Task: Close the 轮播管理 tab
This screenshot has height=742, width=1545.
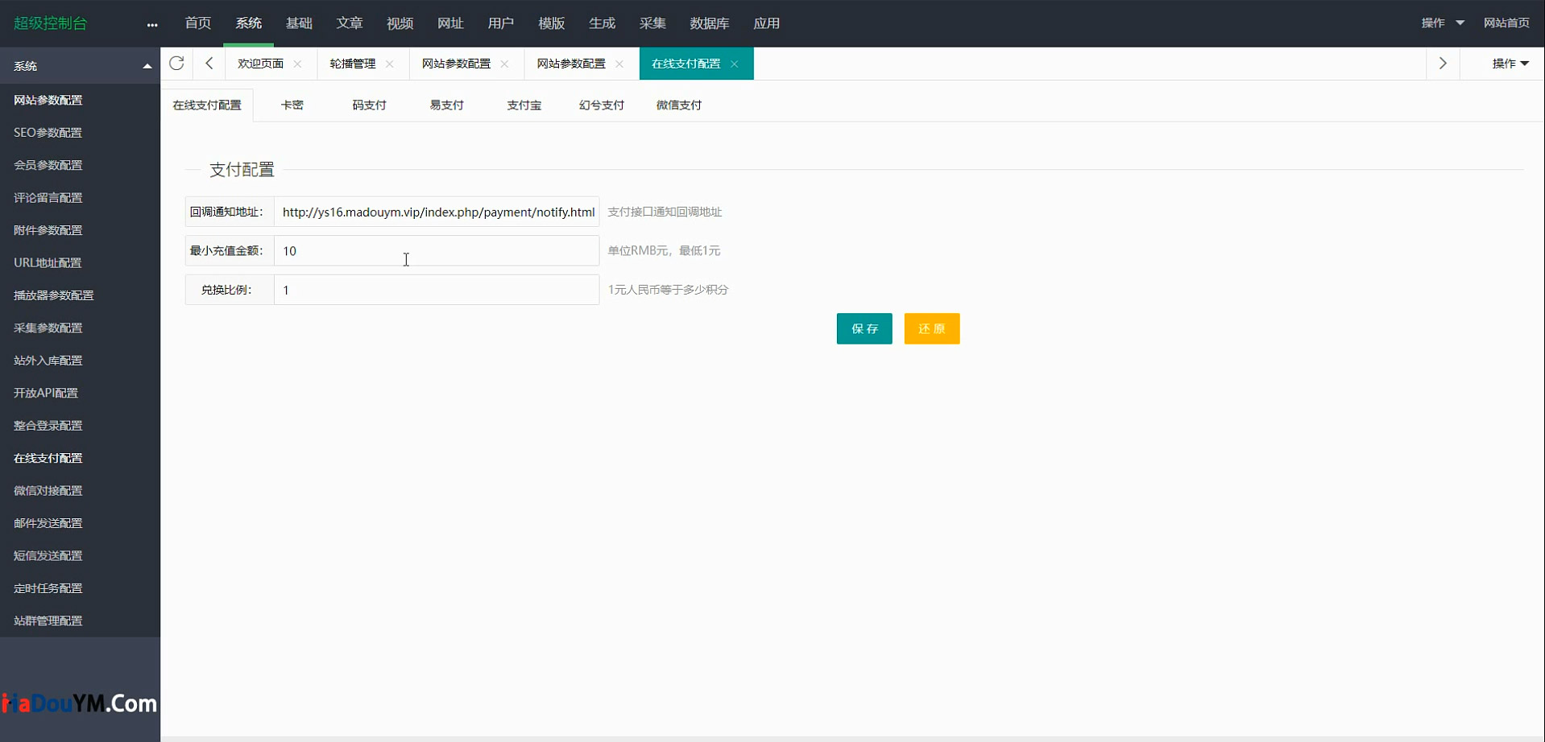Action: click(390, 64)
